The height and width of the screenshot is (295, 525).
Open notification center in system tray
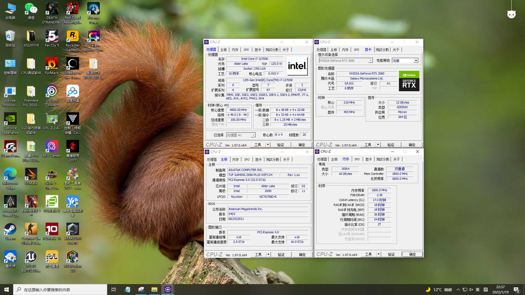516,290
